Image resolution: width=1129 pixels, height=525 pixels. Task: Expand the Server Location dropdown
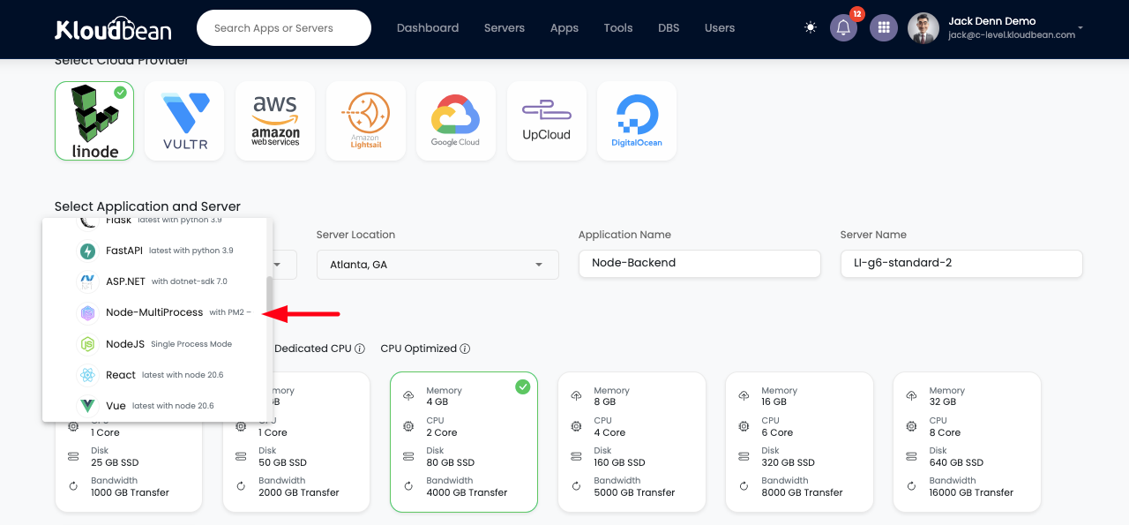(x=437, y=265)
